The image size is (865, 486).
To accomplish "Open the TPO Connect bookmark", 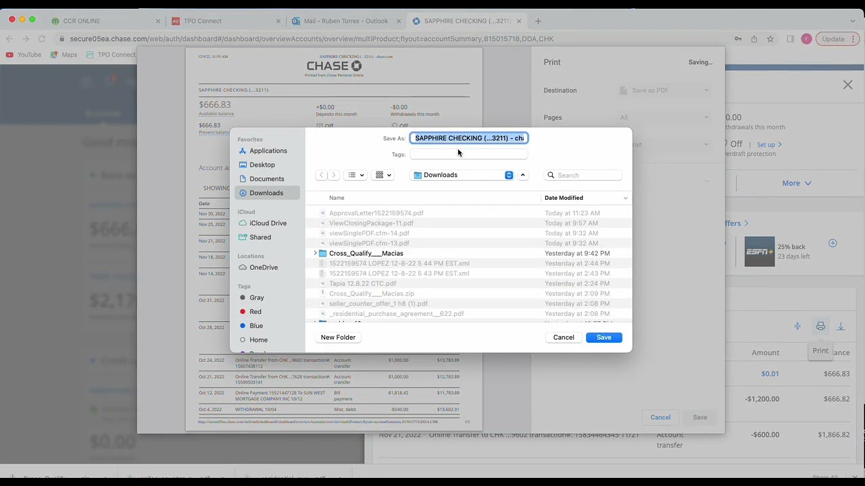I will click(x=111, y=55).
